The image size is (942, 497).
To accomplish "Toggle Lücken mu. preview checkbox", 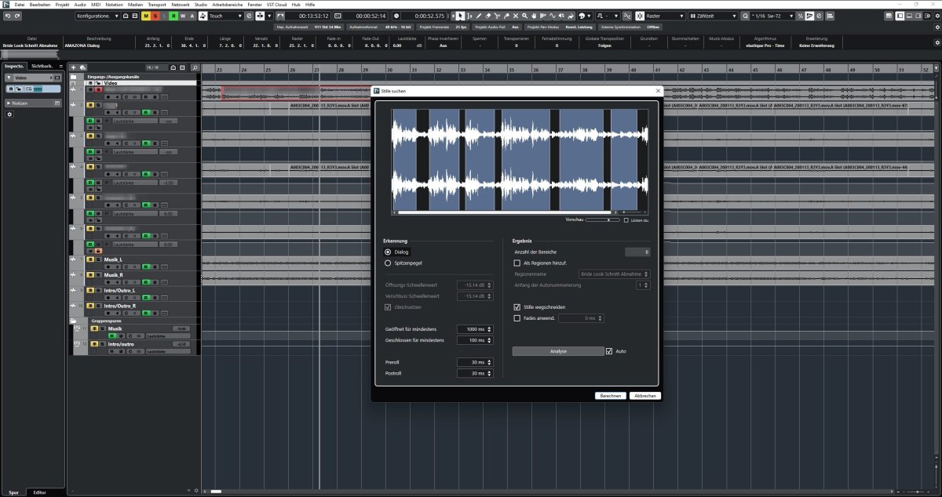I will [626, 220].
